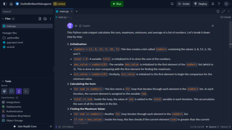The image size is (232, 130).
Task: Open the help question mark icon
Action: pyautogui.click(x=219, y=4)
